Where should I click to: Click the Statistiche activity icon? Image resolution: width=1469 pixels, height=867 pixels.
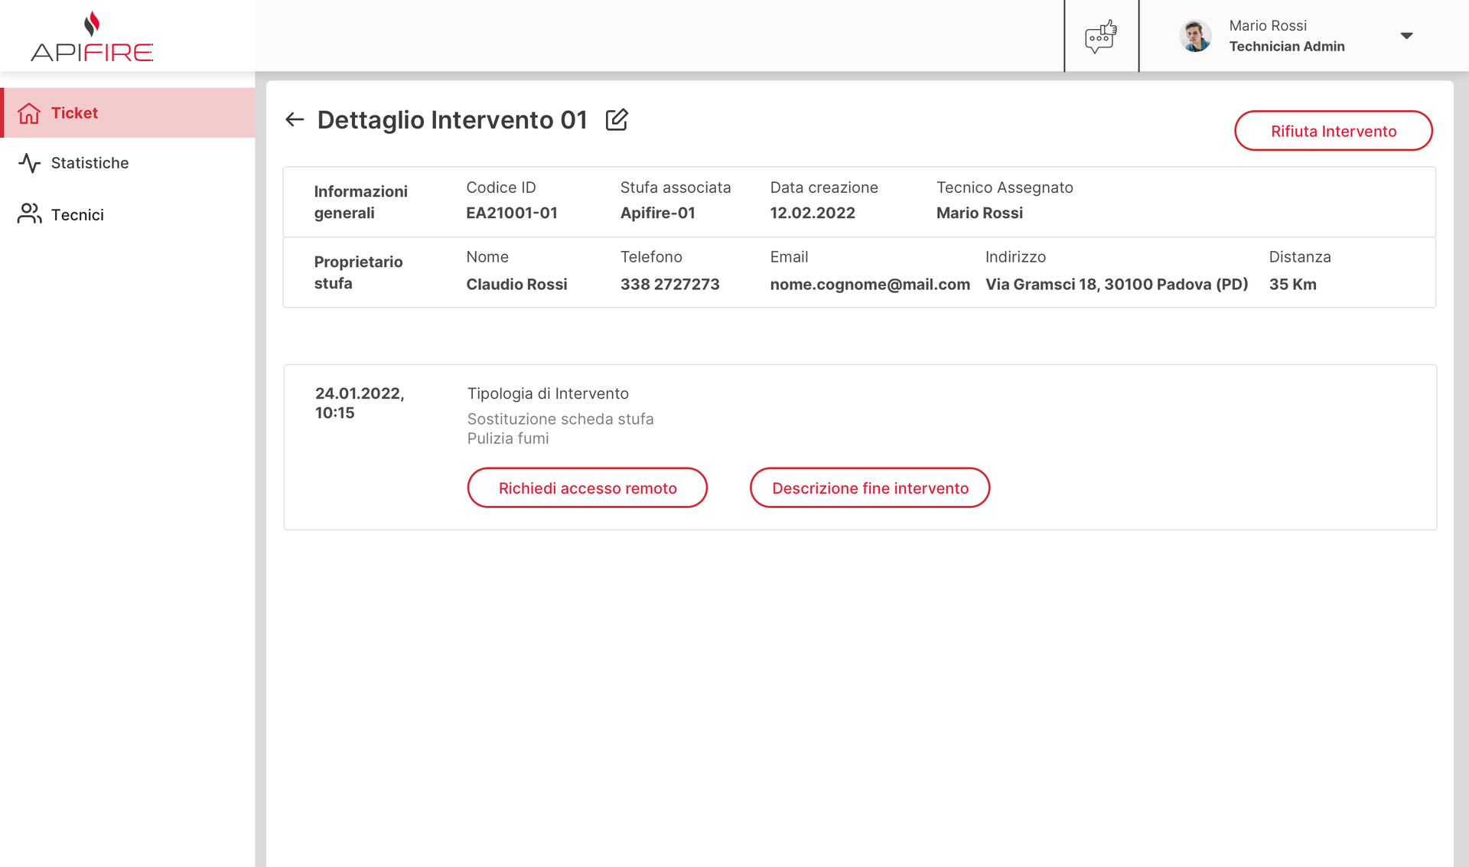click(x=29, y=163)
